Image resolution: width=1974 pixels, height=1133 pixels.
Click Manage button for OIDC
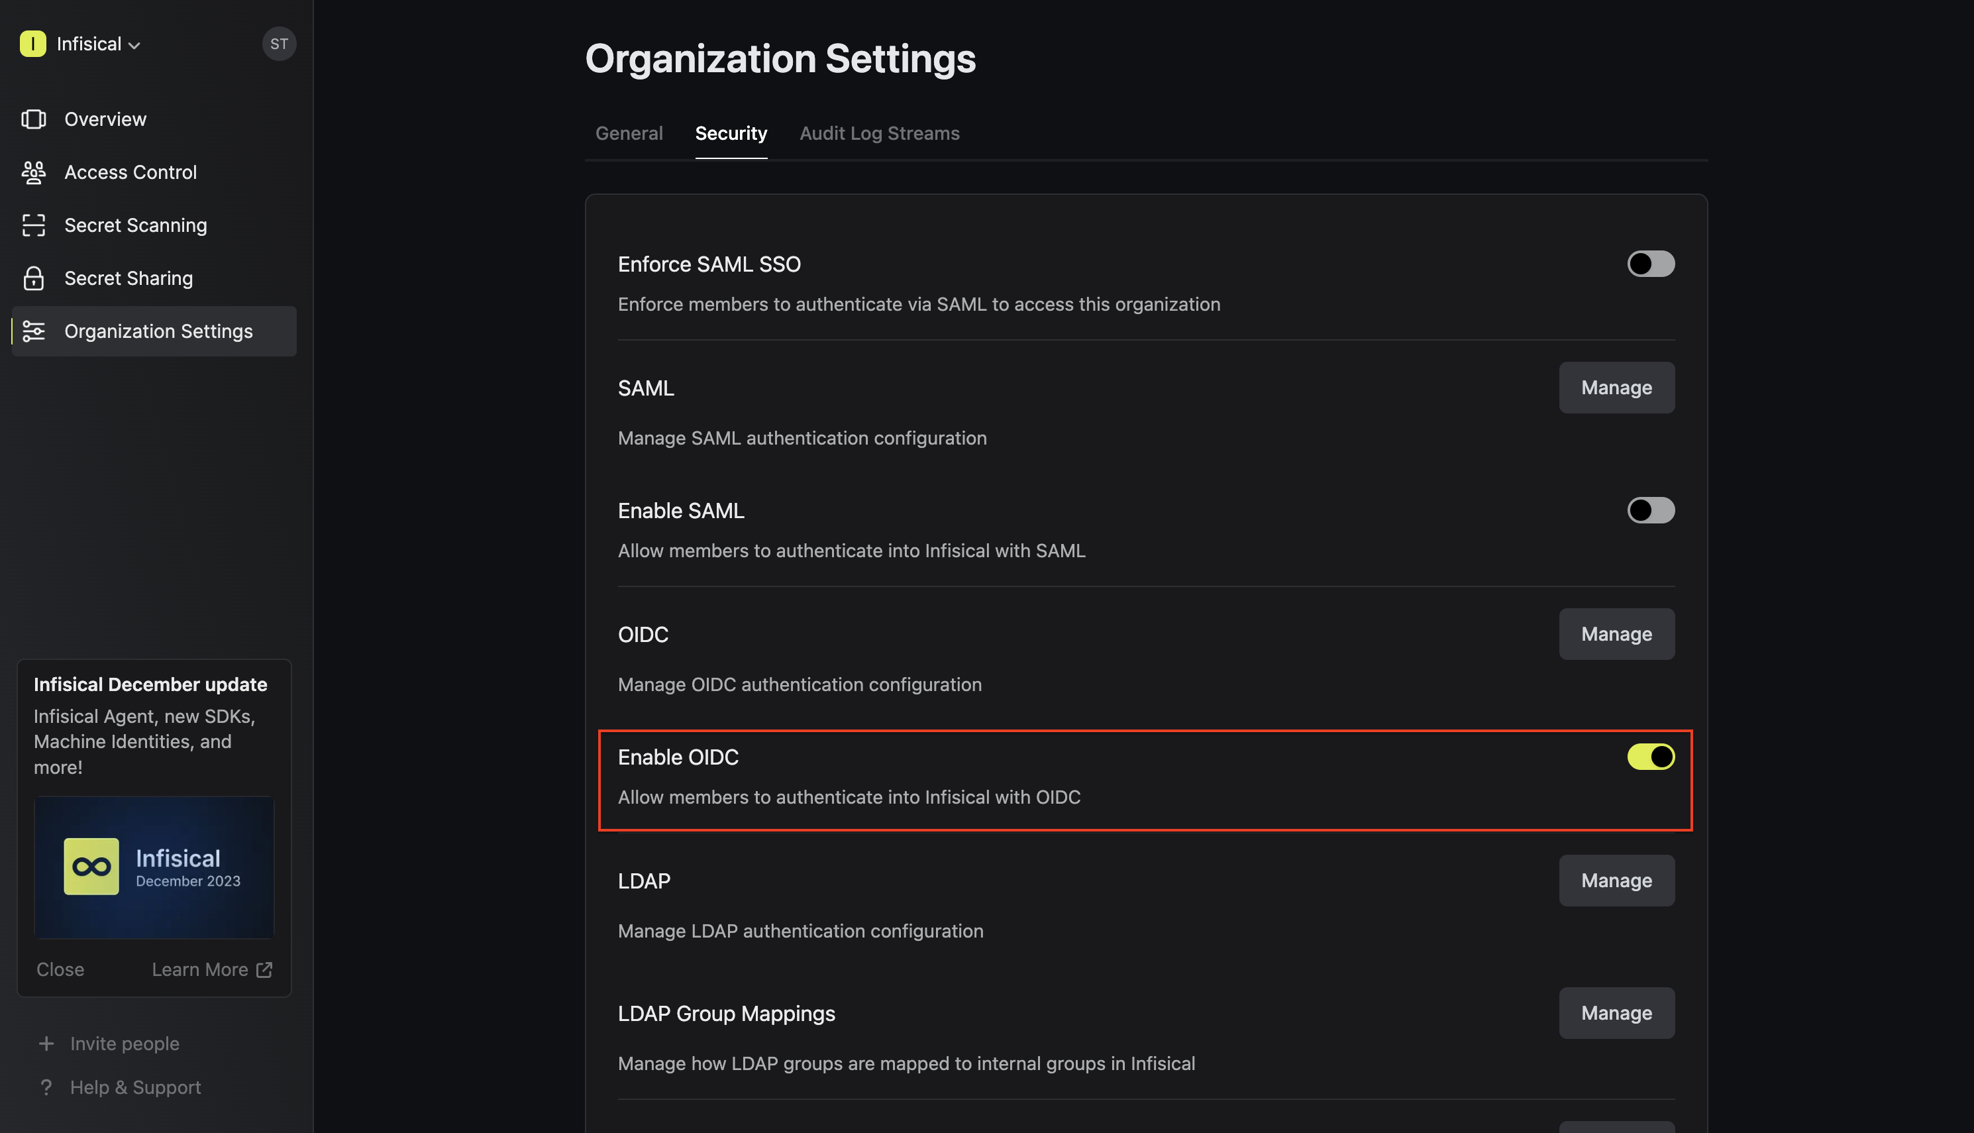pyautogui.click(x=1616, y=633)
